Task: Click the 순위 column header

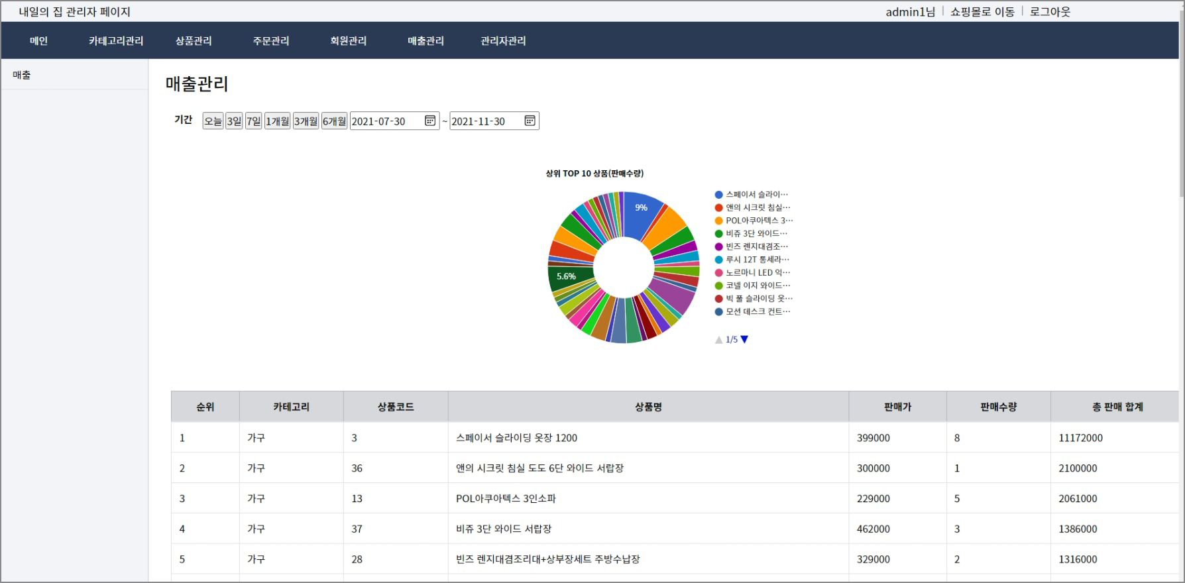Action: point(205,407)
